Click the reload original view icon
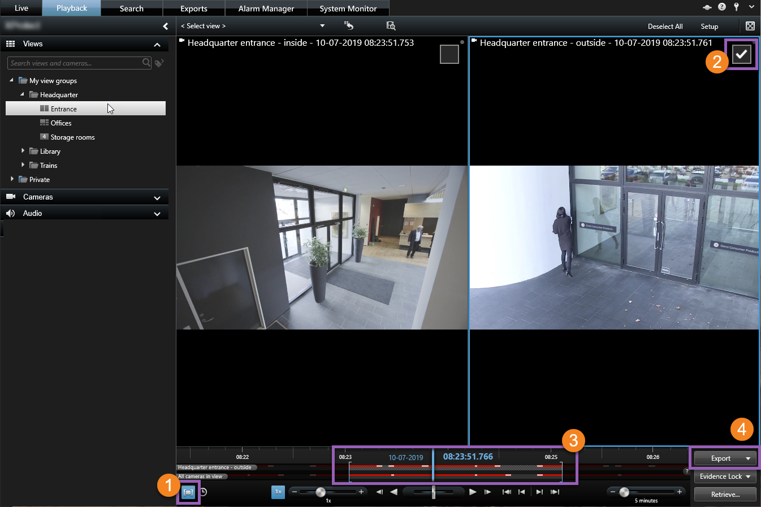The image size is (761, 507). [x=349, y=26]
